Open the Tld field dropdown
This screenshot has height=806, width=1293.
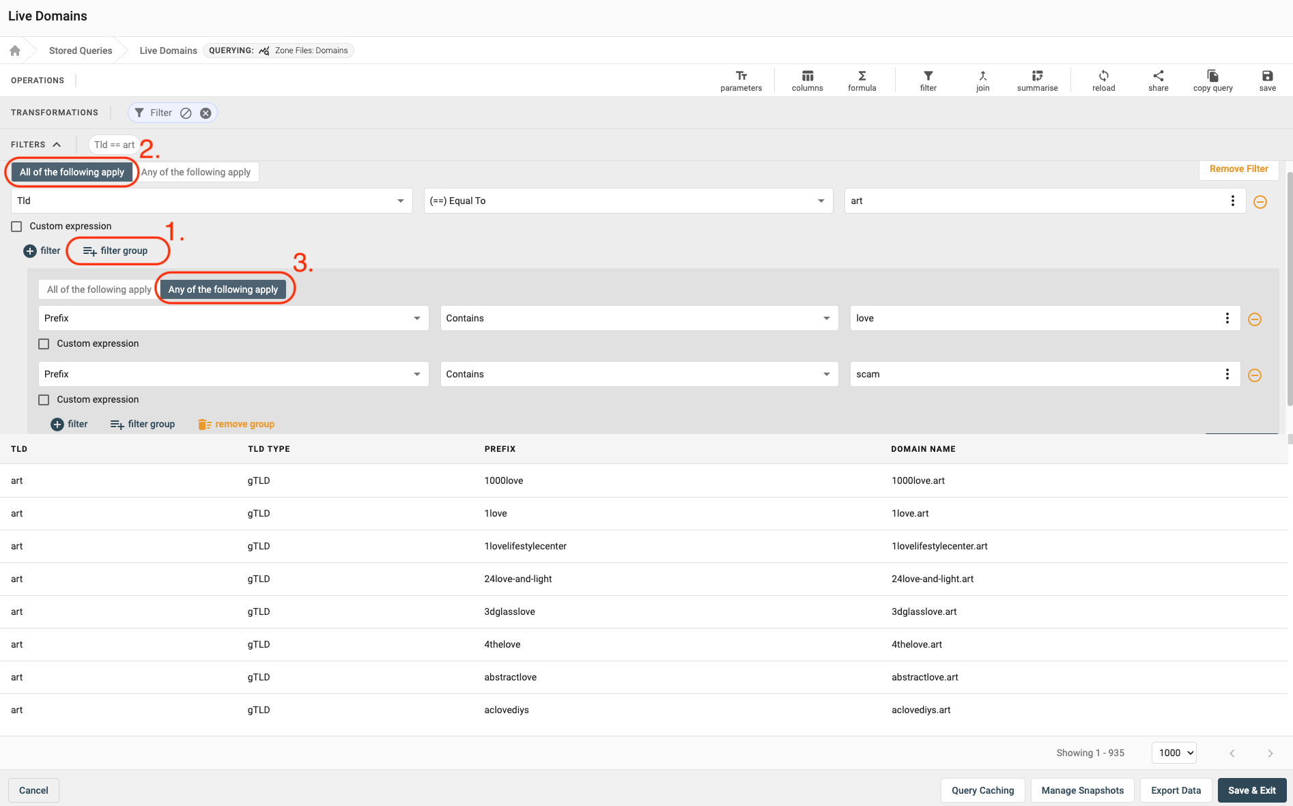click(212, 201)
